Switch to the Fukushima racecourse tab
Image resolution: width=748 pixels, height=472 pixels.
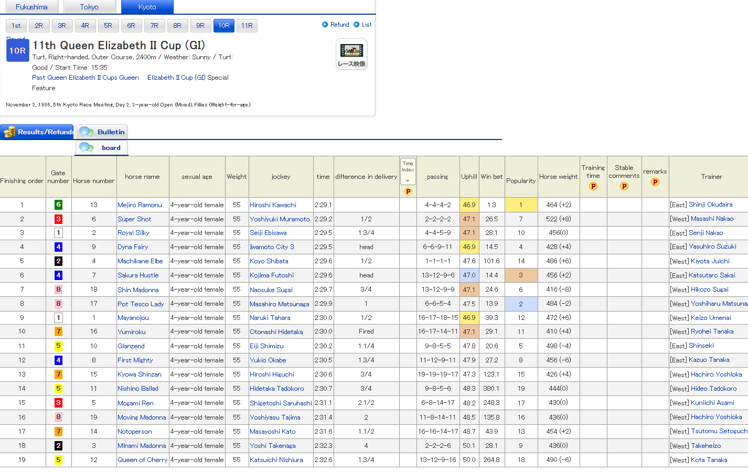point(31,7)
